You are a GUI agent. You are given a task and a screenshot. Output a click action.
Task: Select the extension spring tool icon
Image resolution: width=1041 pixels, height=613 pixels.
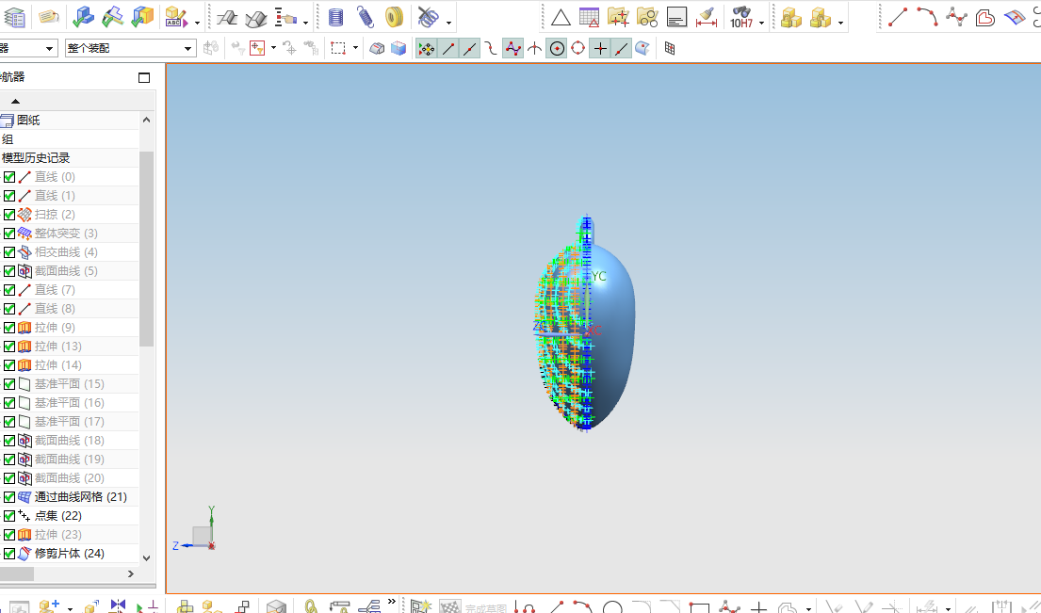(366, 17)
